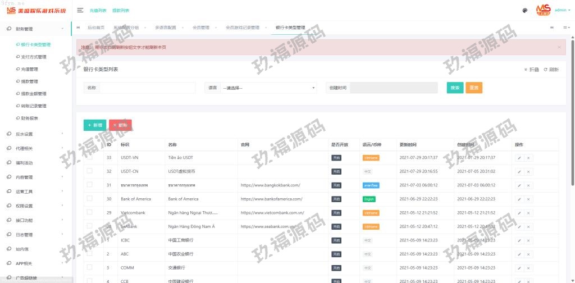Click the 名称 name input field

click(147, 88)
